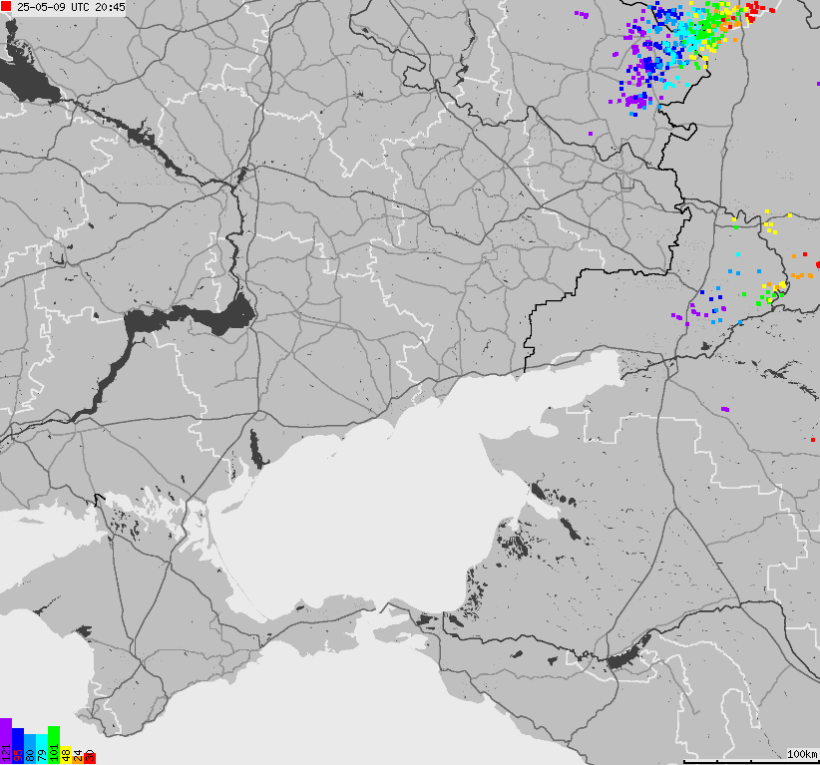
Task: Click the green legend bar labeled 101
Action: [x=54, y=745]
